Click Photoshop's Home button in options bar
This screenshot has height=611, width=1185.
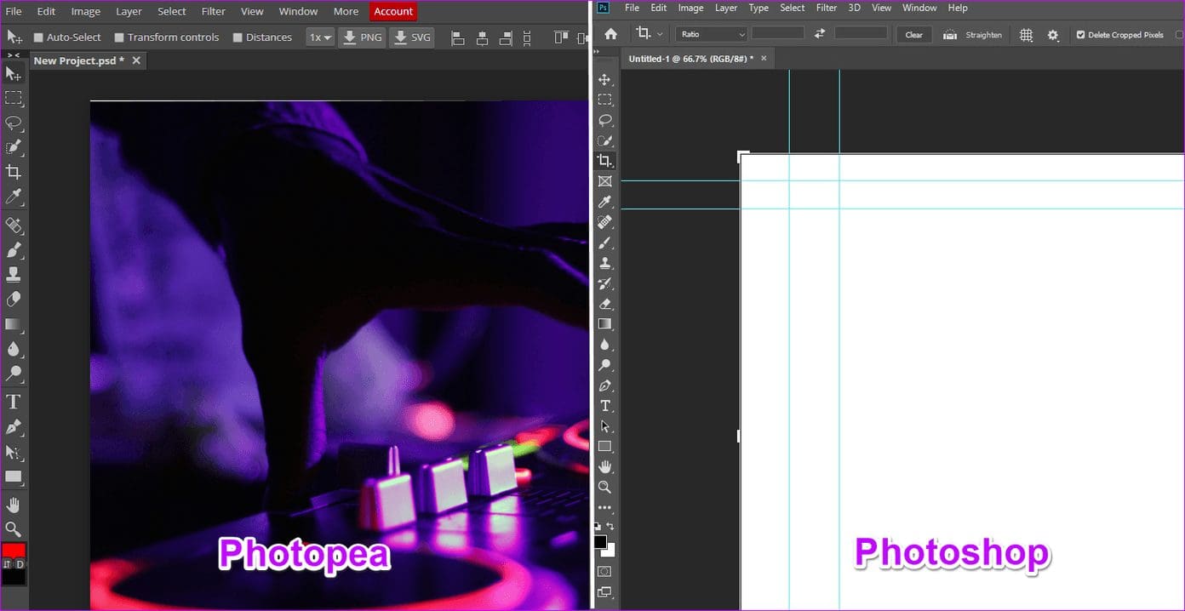(x=610, y=34)
